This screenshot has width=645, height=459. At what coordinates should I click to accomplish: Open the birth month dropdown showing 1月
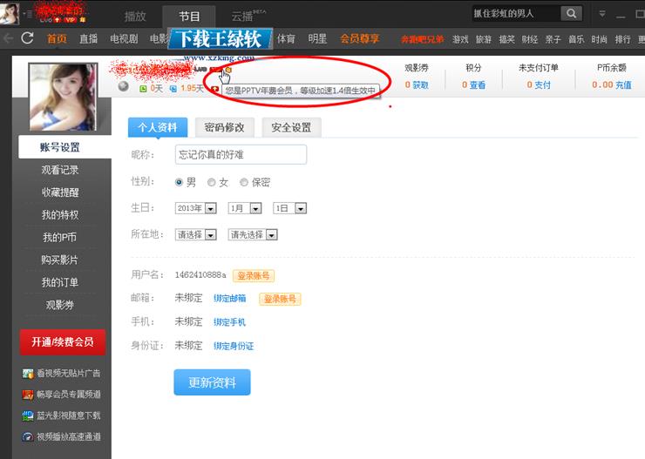(x=245, y=208)
